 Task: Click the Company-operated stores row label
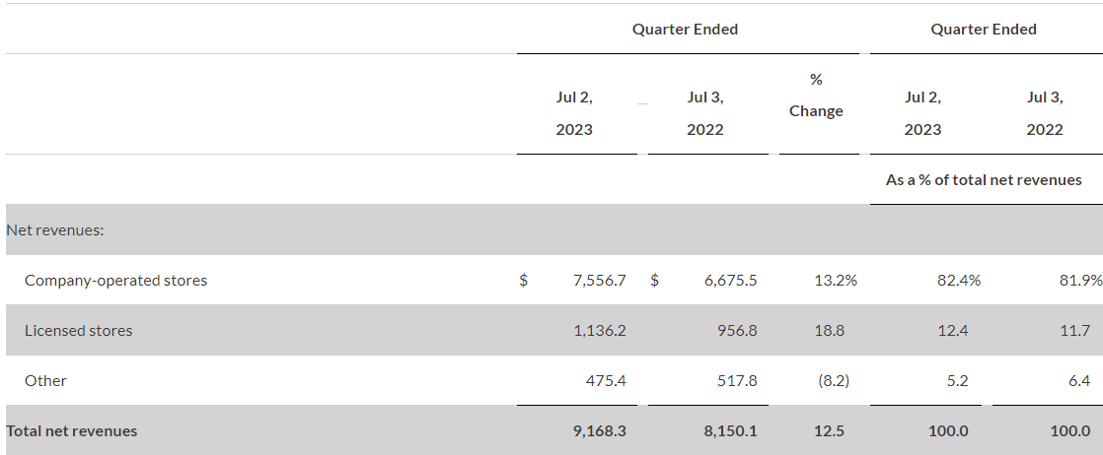point(116,280)
